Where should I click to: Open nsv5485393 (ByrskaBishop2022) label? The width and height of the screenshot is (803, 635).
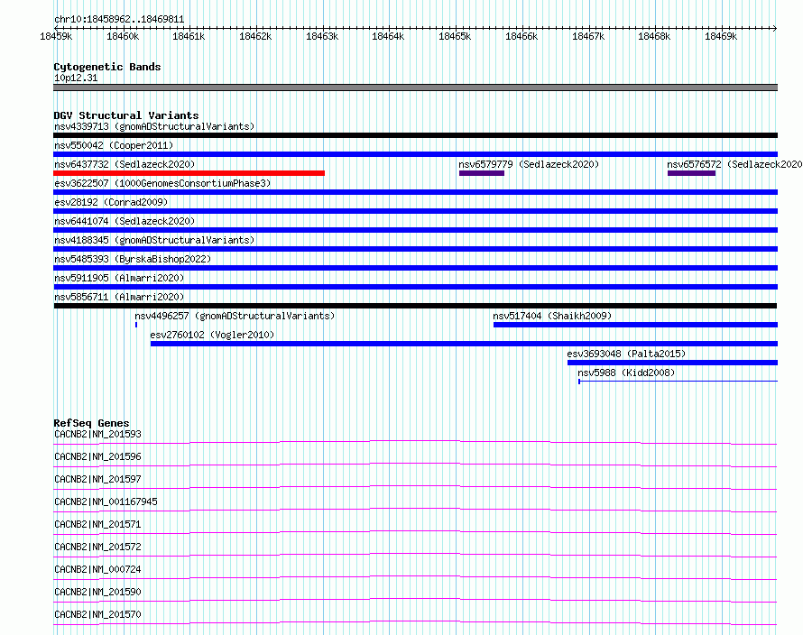tap(133, 259)
